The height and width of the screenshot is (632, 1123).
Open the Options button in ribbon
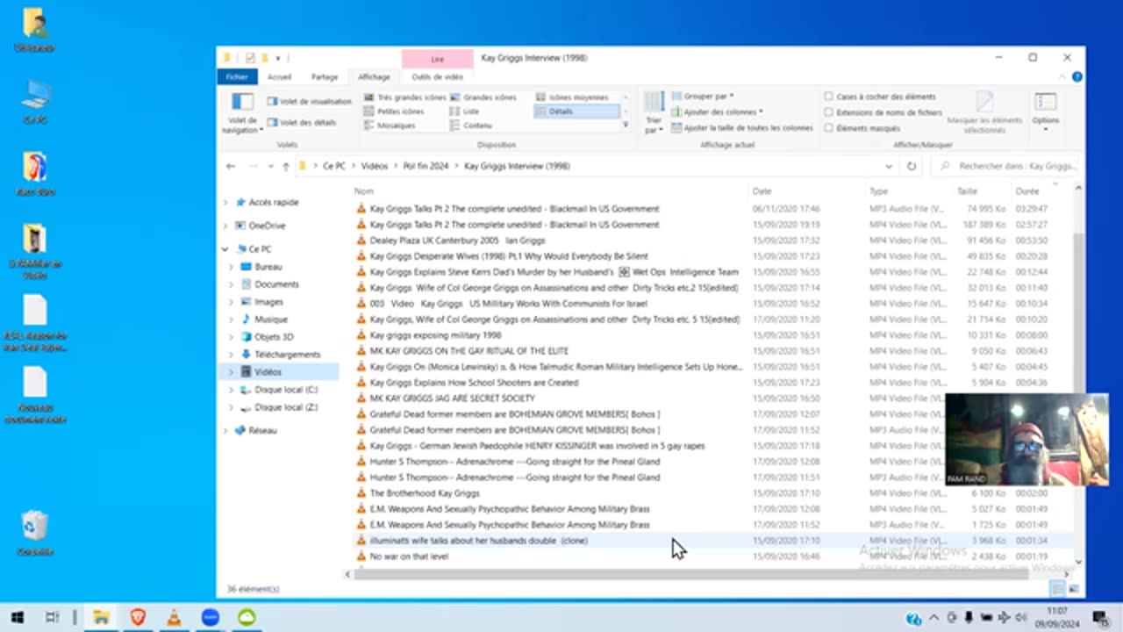tap(1045, 112)
